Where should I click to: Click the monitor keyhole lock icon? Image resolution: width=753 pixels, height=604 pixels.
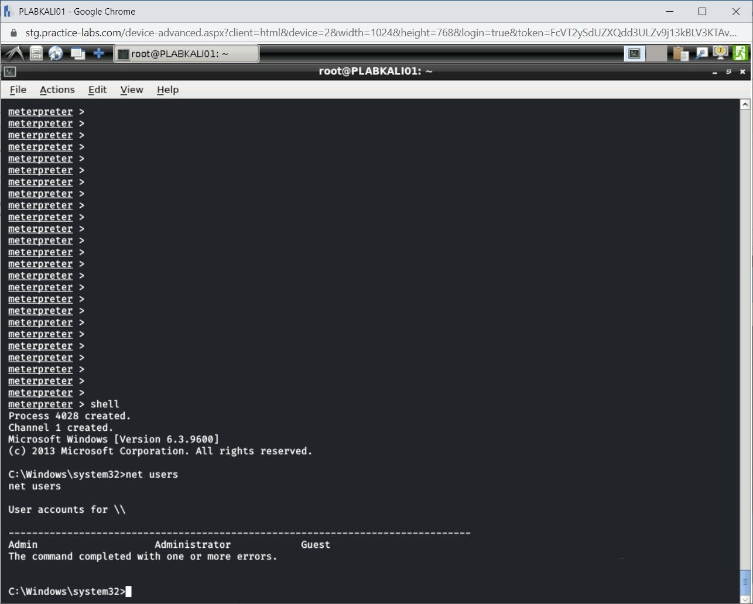720,53
